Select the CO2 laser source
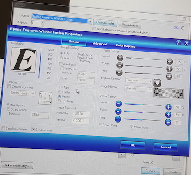This screenshot has height=175, width=191. point(61,53)
